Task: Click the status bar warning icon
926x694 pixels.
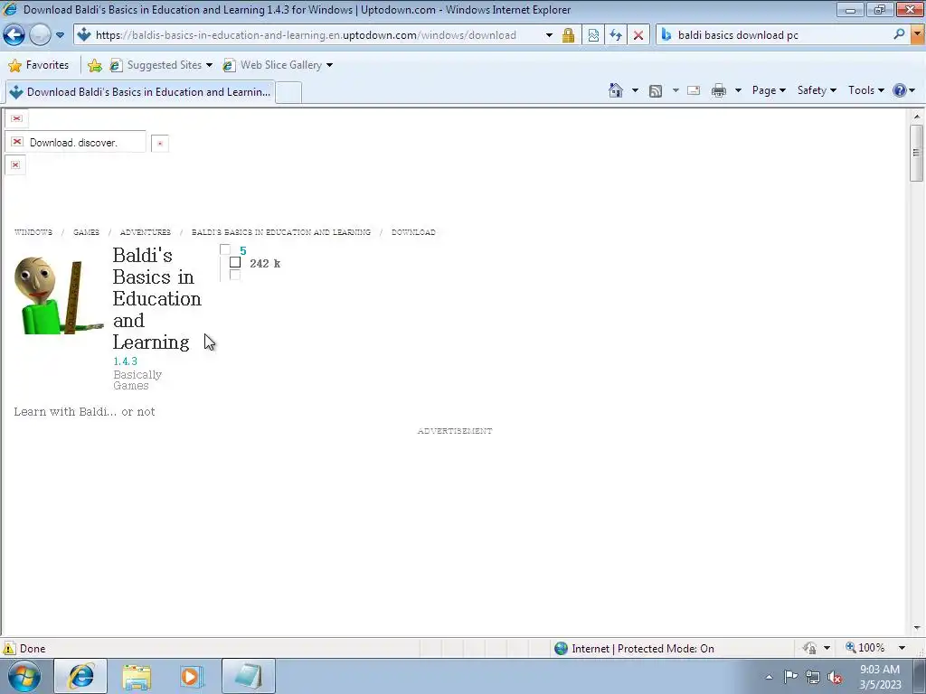Action: [x=9, y=648]
